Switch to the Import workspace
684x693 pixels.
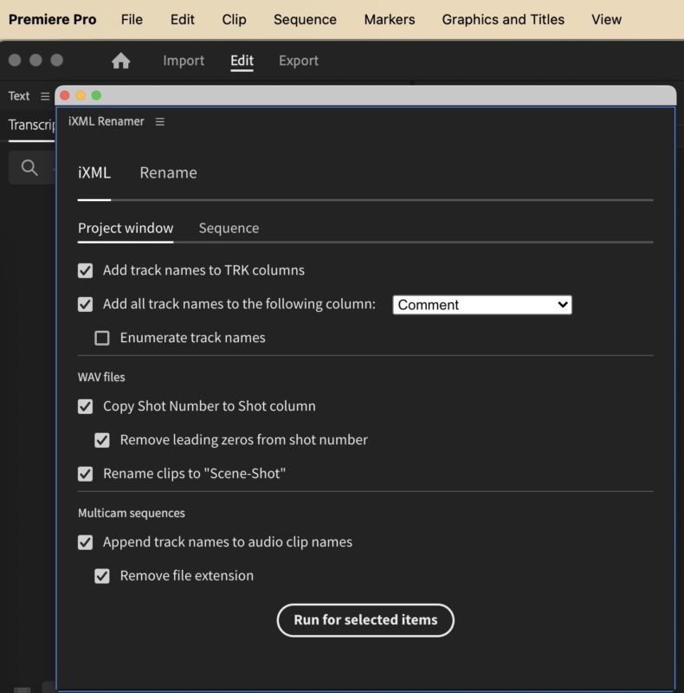tap(184, 61)
